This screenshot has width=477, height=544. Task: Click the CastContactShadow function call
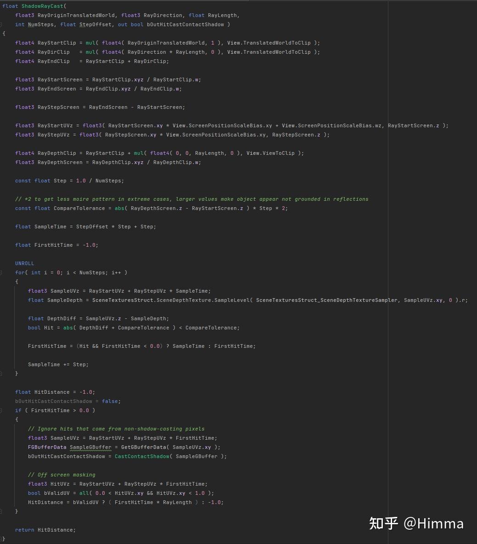[142, 456]
